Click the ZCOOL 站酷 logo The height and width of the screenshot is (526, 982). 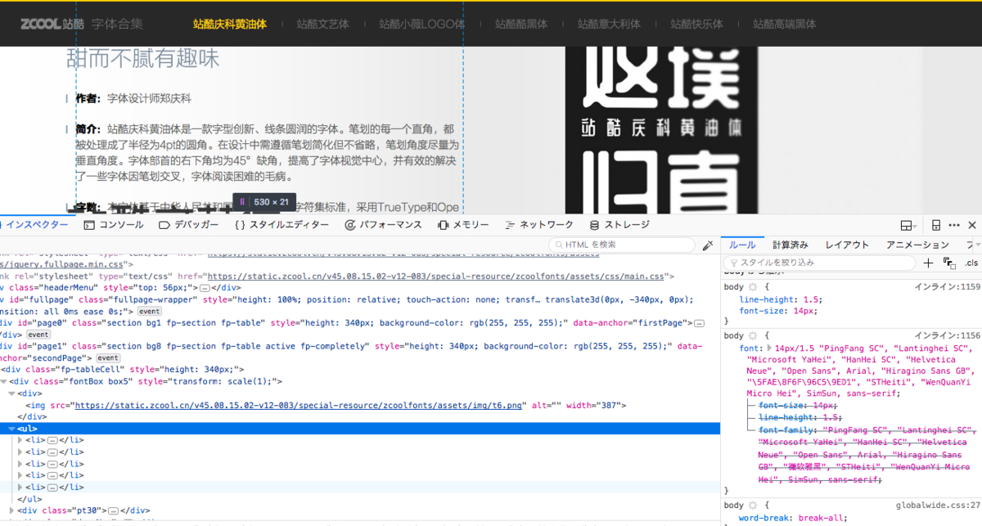[x=52, y=24]
